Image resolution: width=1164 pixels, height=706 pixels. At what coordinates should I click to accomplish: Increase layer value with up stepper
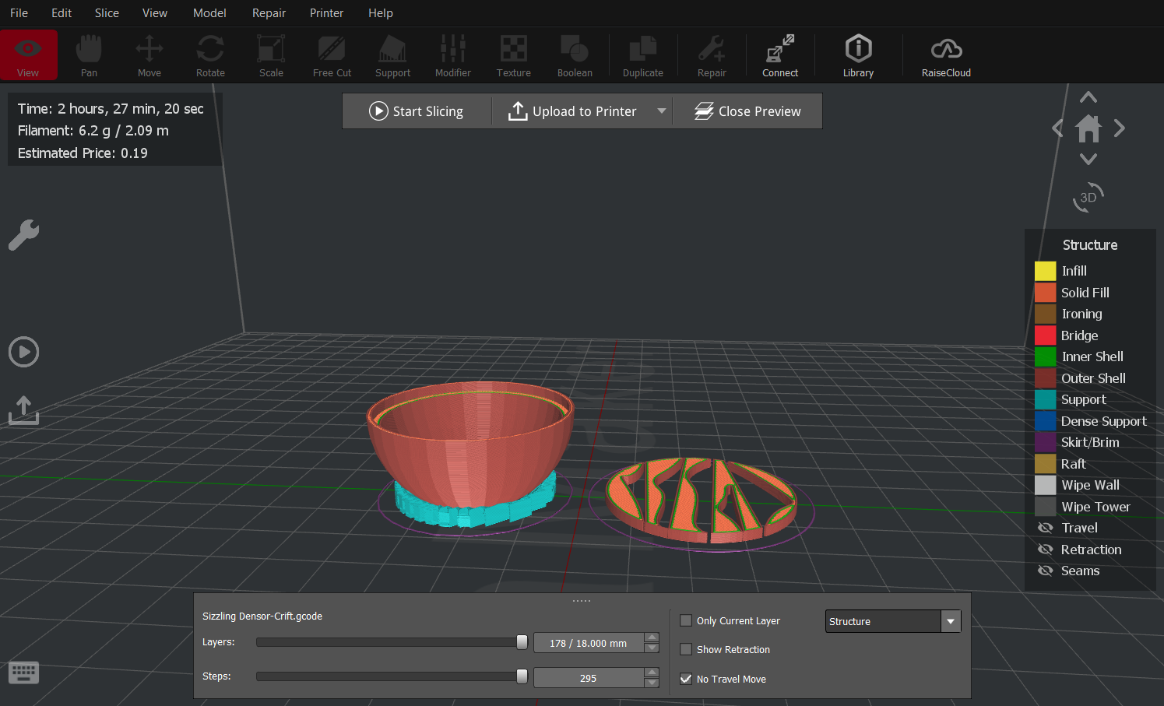652,638
